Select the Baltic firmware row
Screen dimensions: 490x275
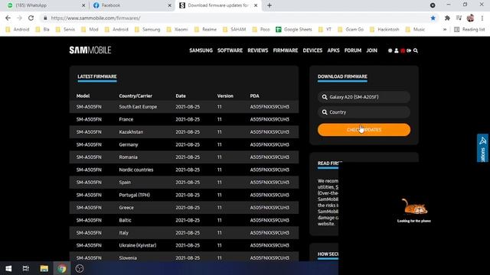184,220
